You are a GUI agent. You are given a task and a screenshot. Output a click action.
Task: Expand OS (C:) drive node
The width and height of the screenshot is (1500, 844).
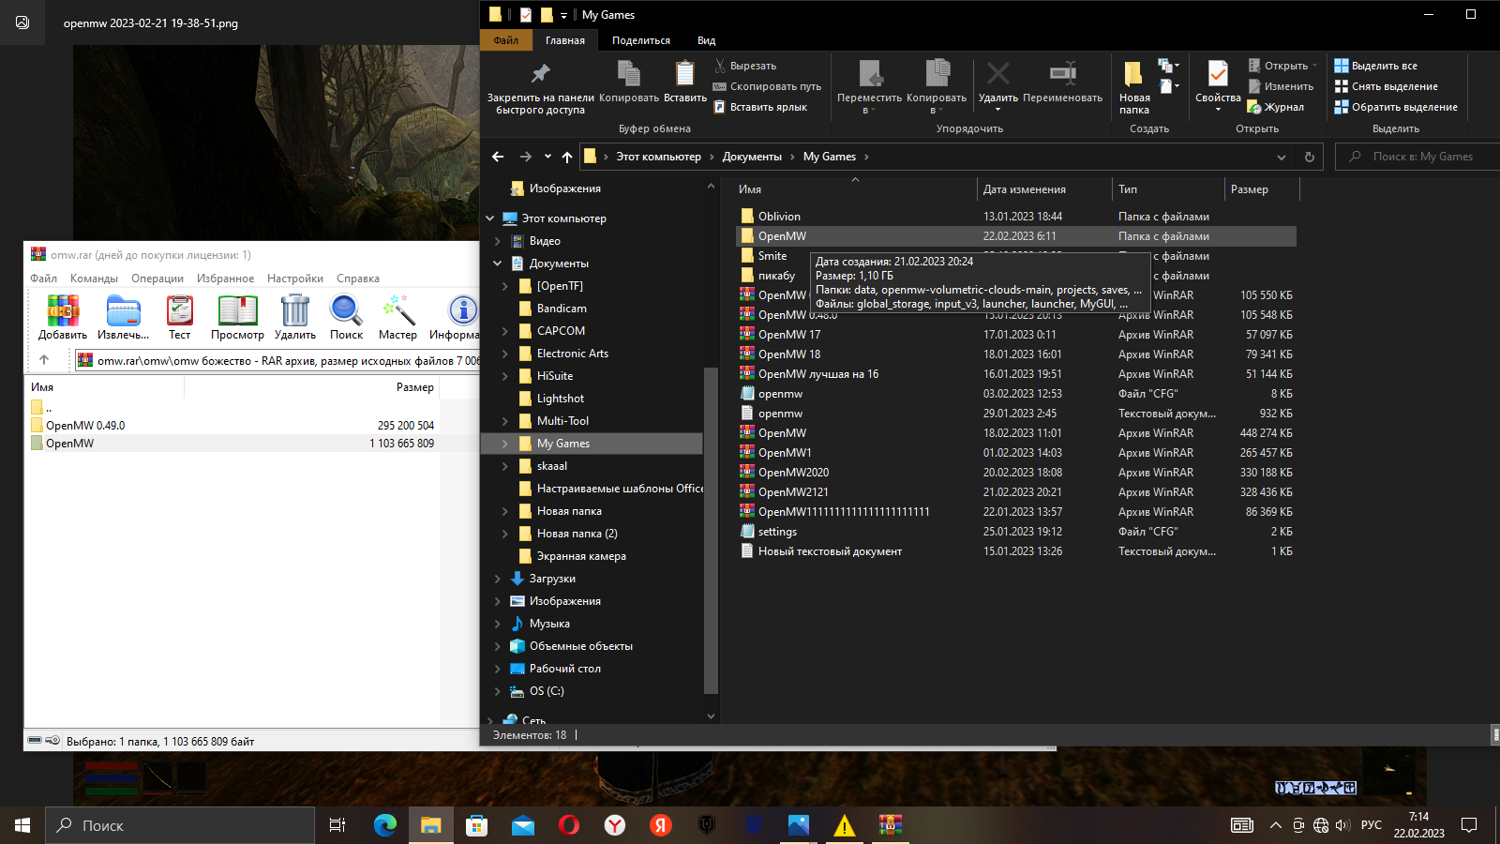(498, 691)
